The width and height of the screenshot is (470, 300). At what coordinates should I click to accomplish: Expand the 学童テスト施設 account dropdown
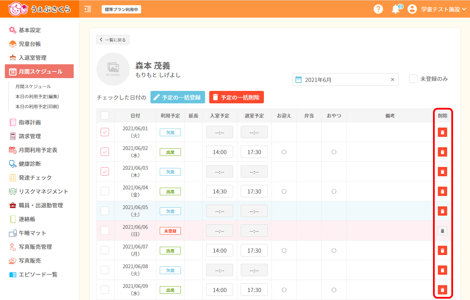[x=444, y=9]
